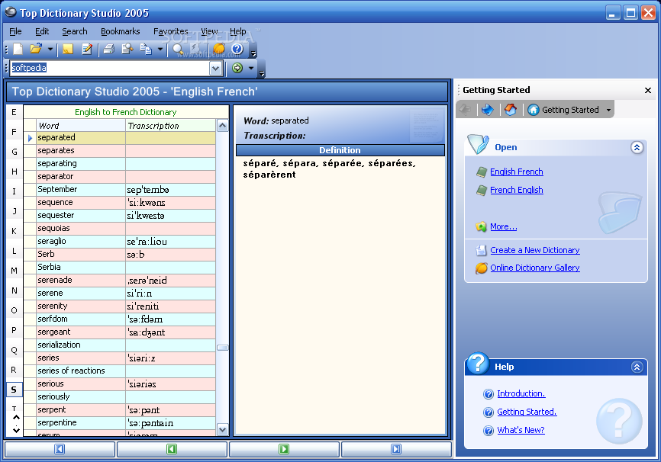Click word list scrollbar up arrow
The width and height of the screenshot is (661, 462).
(222, 126)
